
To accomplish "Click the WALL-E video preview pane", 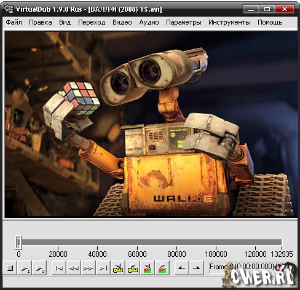I will coord(151,124).
